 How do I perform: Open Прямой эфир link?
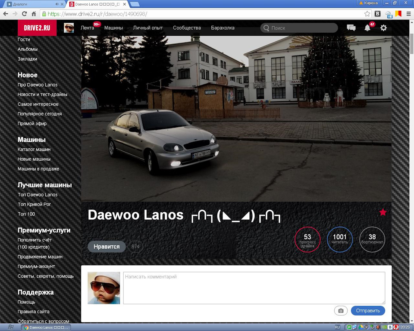(32, 124)
